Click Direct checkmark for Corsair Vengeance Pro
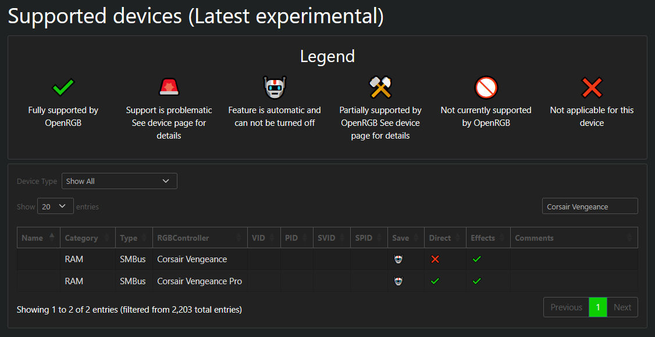 pos(435,281)
